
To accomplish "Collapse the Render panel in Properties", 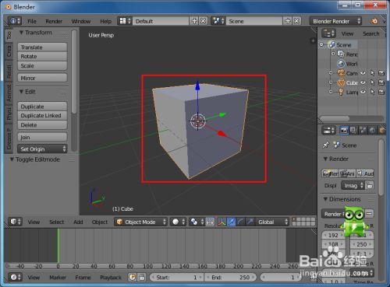I will coord(325,159).
